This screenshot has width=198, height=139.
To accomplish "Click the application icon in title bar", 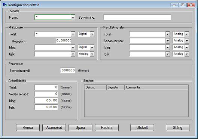I will [5, 5].
